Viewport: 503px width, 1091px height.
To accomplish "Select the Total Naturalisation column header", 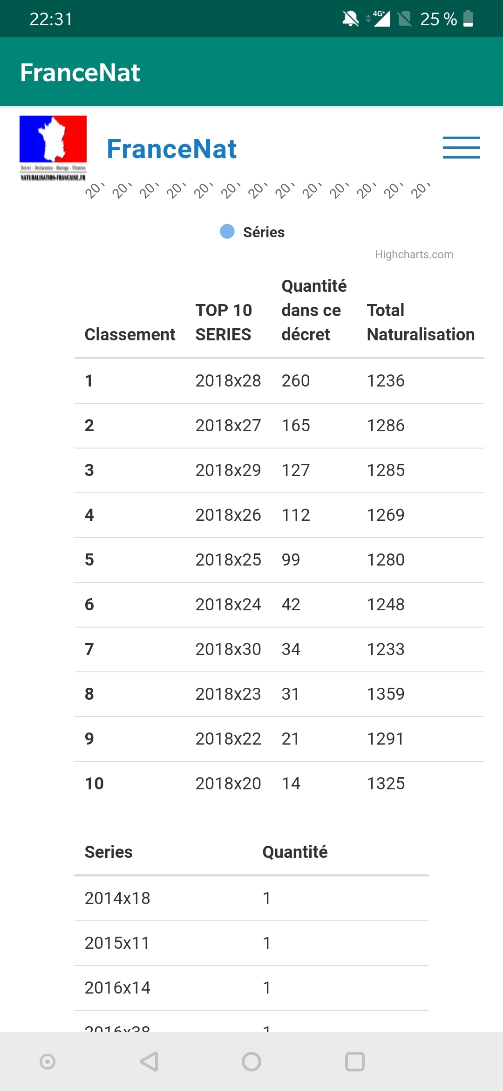I will point(421,322).
